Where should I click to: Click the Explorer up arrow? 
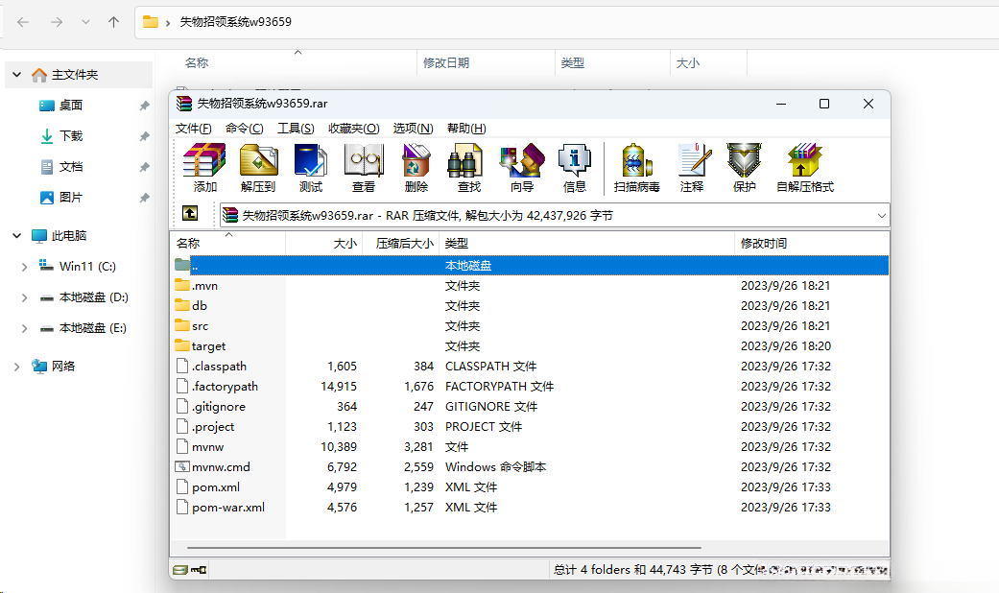[113, 22]
